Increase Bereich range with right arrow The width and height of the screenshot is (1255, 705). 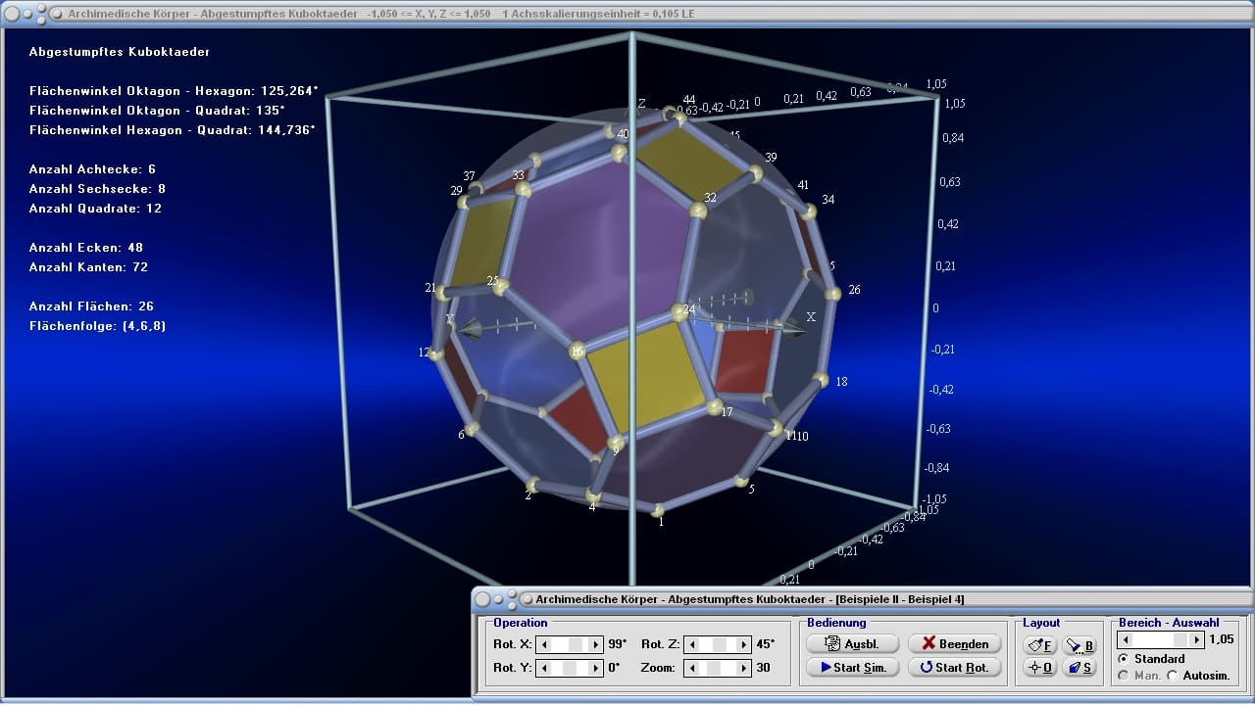tap(1197, 639)
